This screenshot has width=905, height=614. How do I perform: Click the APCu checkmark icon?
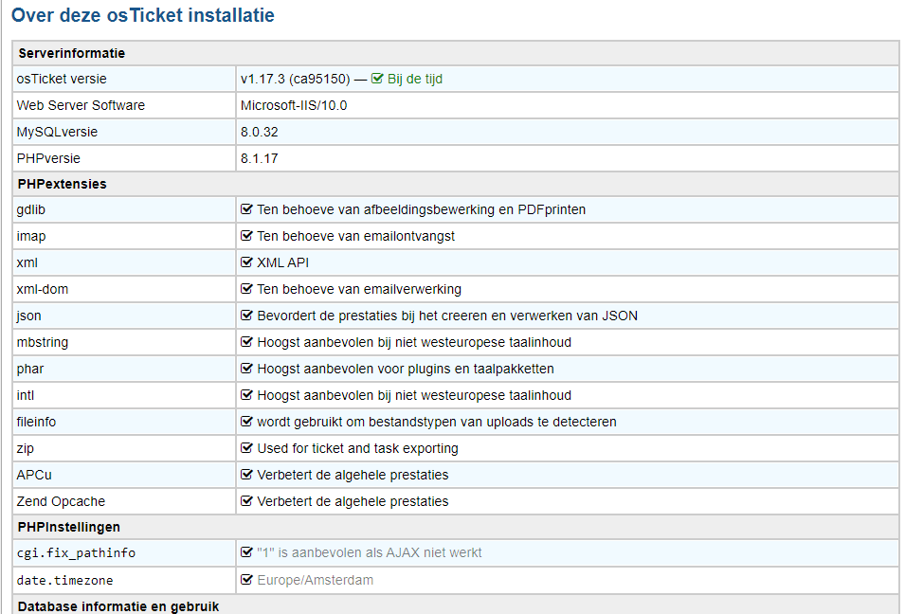coord(246,475)
